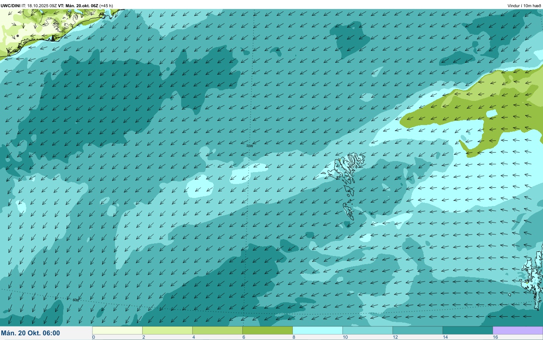543x340 pixels.
Task: Click the 'UWC/DINI' model name in header
Action: pos(11,6)
